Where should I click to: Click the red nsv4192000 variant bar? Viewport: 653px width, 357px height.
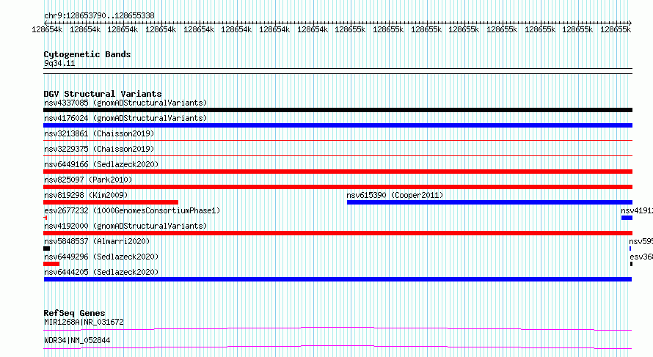338,233
